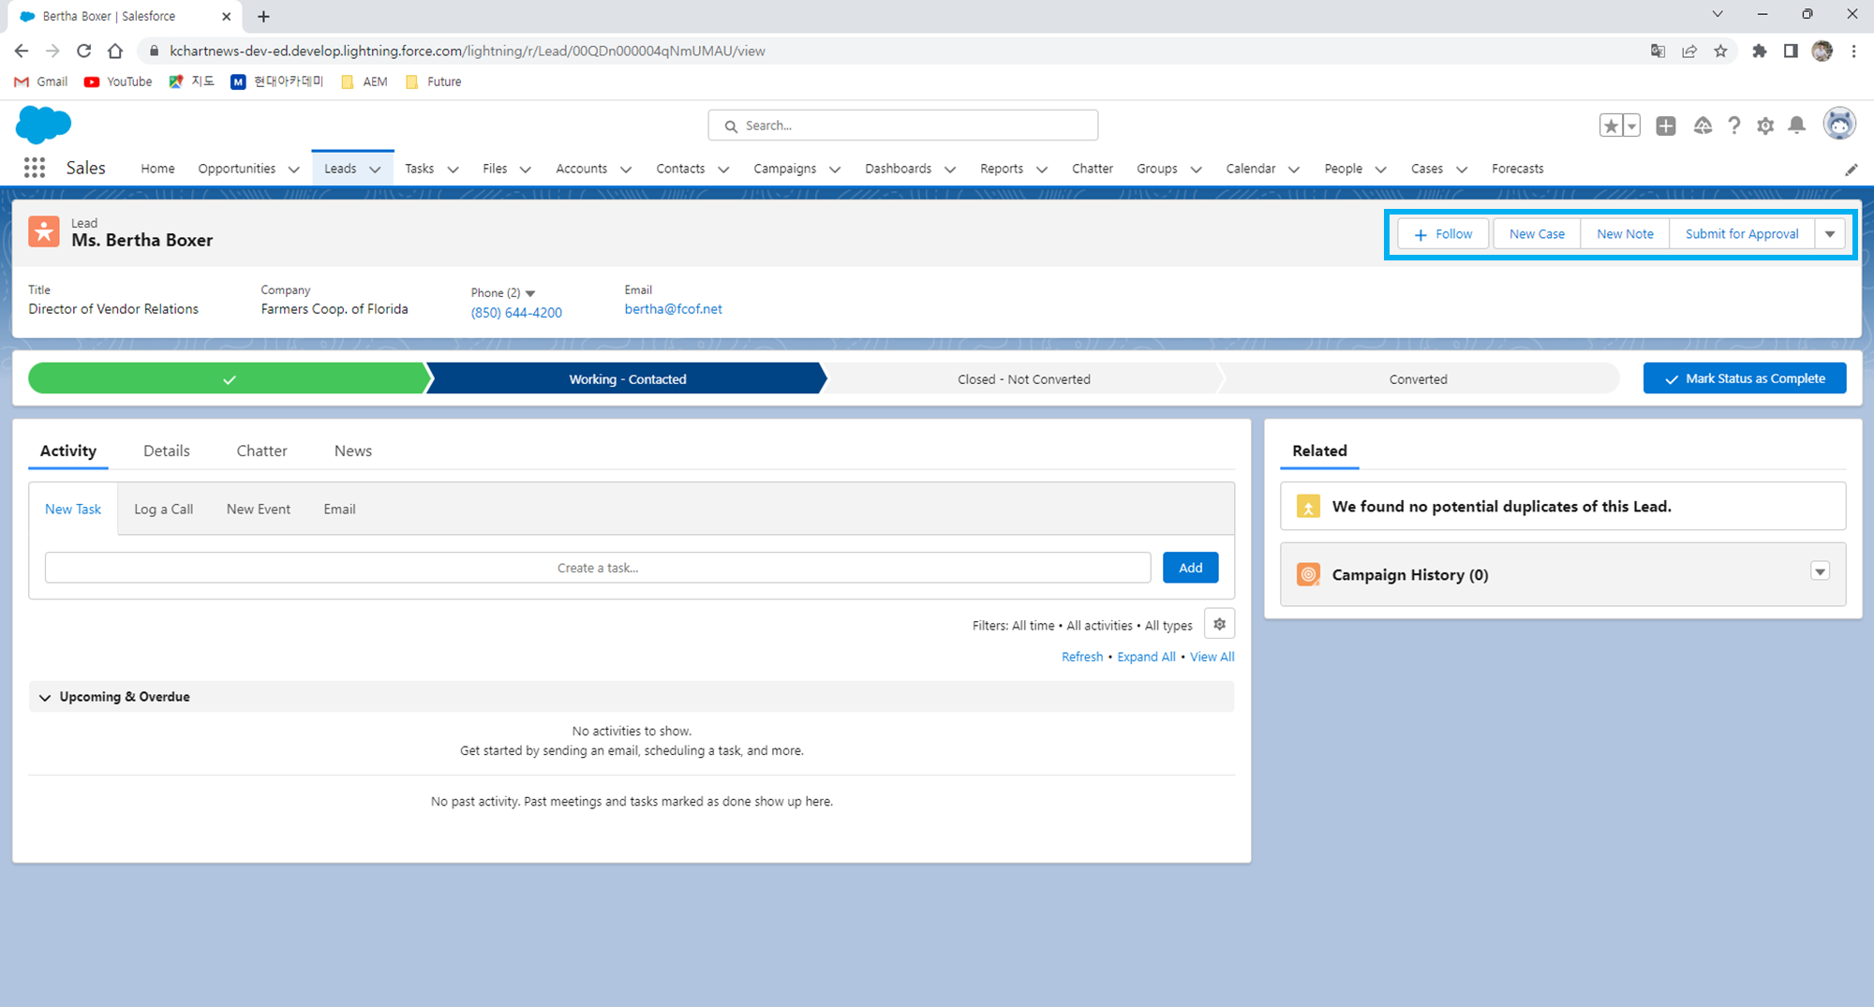
Task: Open user profile avatar menu
Action: click(1839, 125)
